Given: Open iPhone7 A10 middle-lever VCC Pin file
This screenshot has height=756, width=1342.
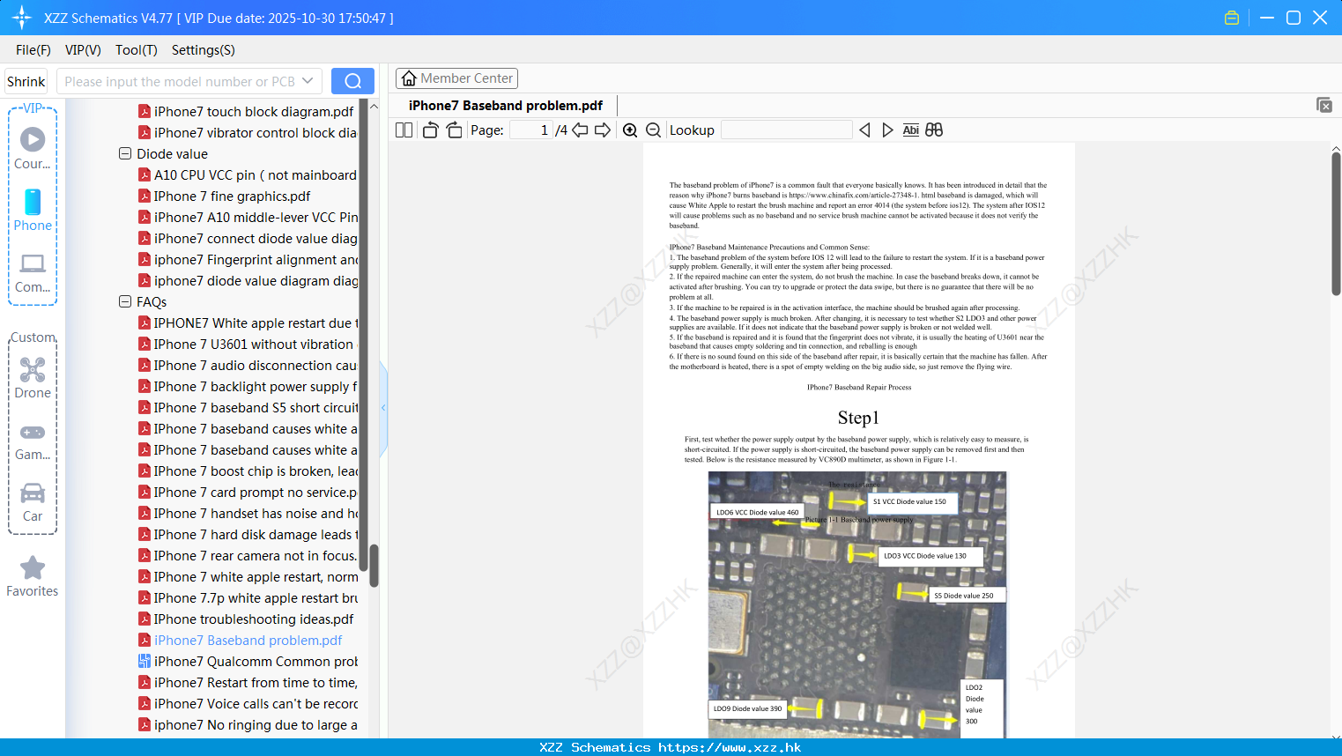Looking at the screenshot, I should click(248, 218).
